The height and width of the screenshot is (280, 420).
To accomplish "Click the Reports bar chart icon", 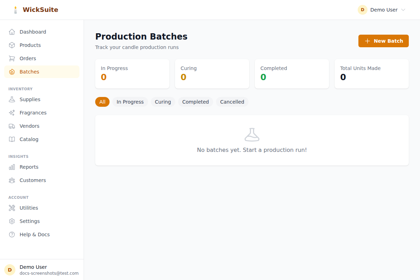I will click(12, 167).
